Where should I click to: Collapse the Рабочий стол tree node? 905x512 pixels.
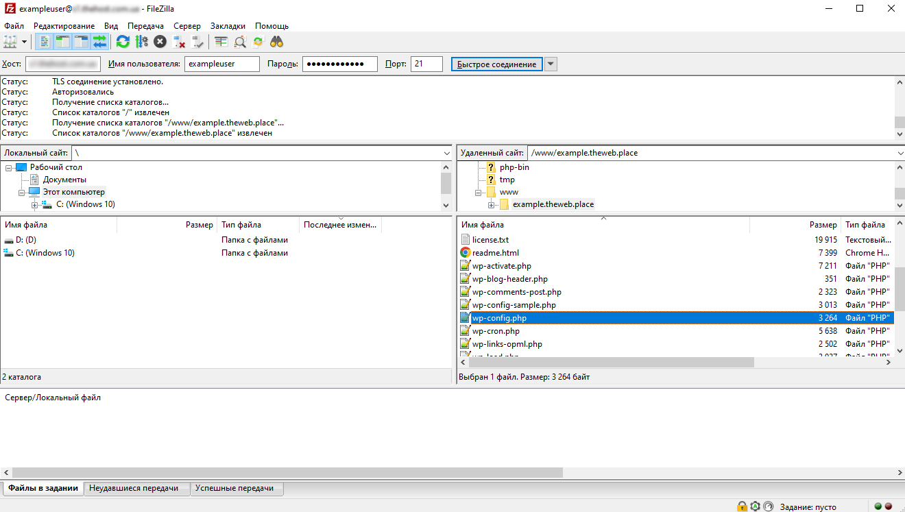[8, 168]
